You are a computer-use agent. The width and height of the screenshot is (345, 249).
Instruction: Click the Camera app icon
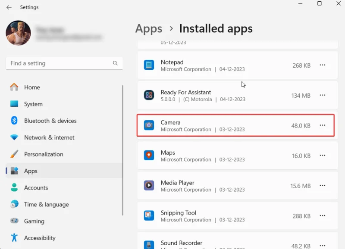(149, 125)
